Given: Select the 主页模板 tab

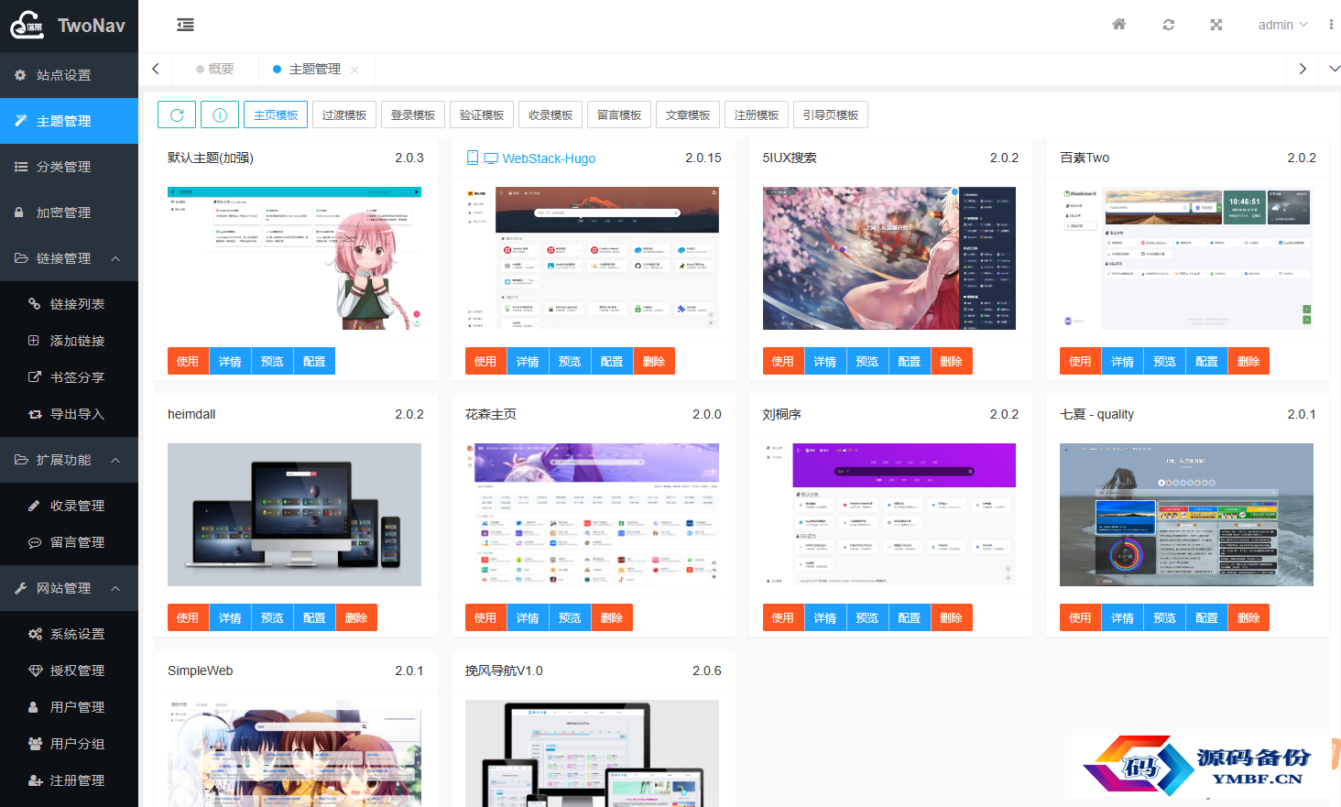Looking at the screenshot, I should pyautogui.click(x=276, y=115).
